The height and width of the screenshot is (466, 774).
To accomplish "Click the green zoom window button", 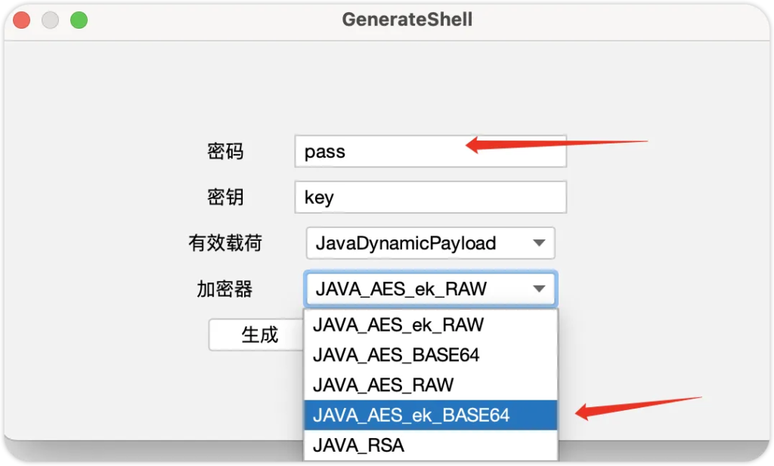I will coord(79,20).
